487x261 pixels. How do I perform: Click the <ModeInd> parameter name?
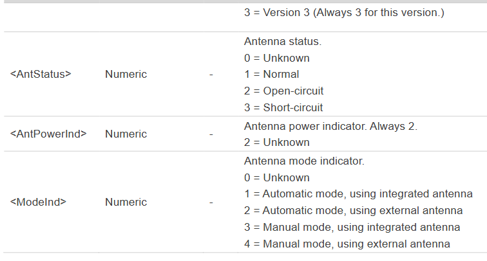click(x=38, y=202)
